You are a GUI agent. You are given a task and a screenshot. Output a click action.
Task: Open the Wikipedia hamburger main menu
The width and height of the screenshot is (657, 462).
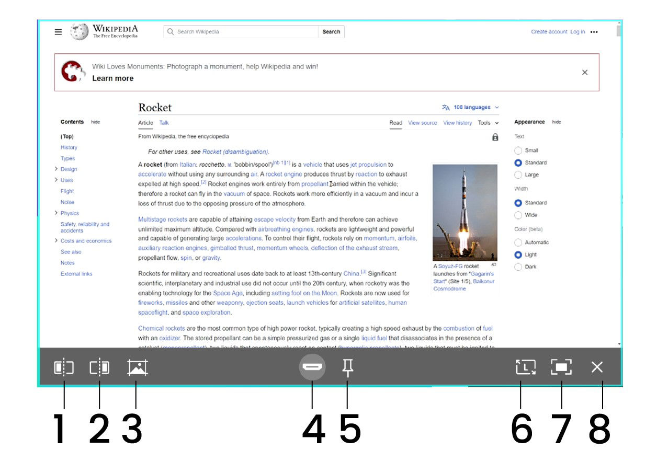point(59,32)
